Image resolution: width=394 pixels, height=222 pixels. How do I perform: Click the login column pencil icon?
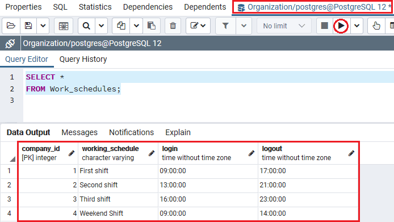coord(252,153)
